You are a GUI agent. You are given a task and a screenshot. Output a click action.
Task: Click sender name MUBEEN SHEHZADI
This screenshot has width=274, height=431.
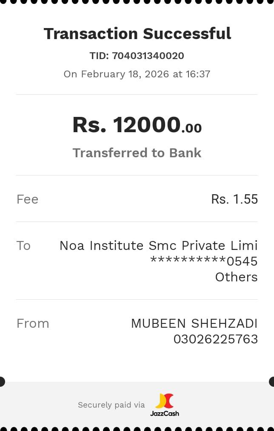point(194,323)
